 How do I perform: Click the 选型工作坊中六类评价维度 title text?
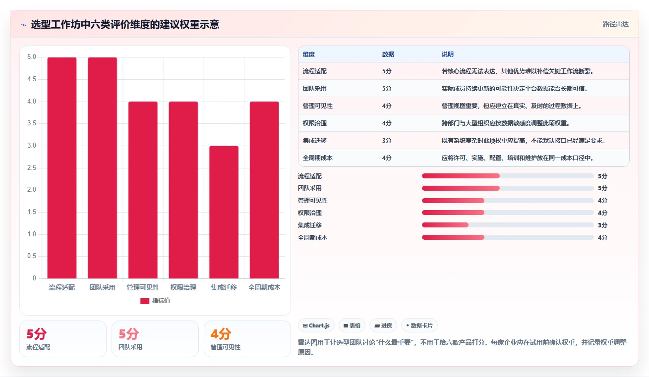(x=125, y=24)
